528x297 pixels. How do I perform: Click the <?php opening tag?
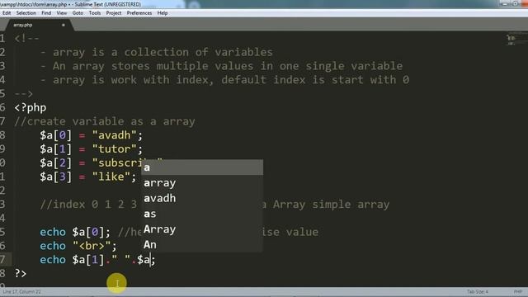(31, 108)
